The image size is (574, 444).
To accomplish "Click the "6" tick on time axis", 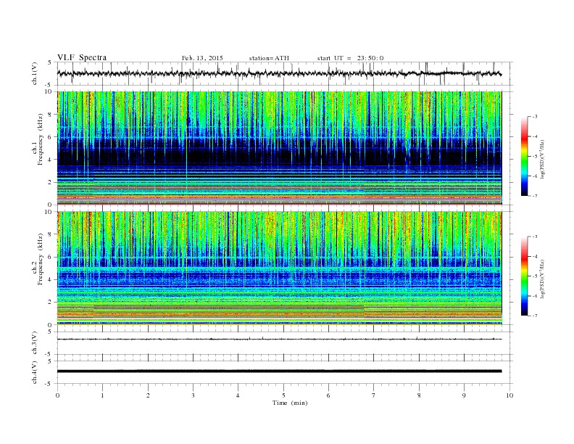I will click(328, 395).
